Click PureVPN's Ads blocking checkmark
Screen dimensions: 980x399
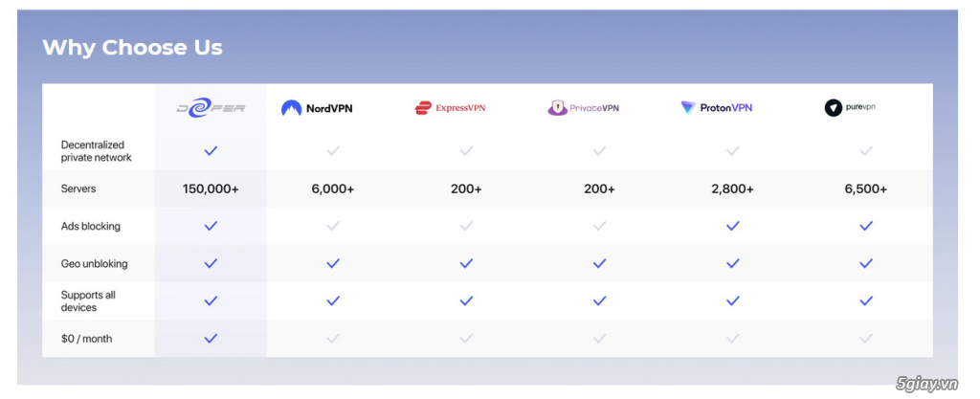point(865,226)
